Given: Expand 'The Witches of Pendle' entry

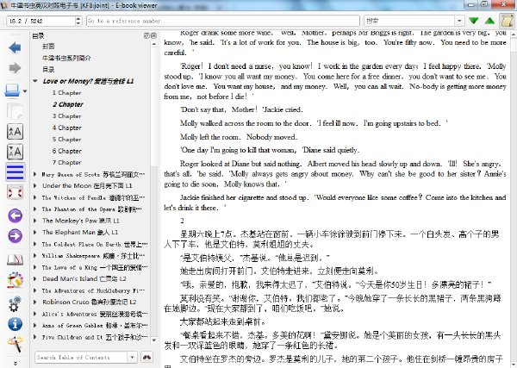Looking at the screenshot, I should tap(35, 197).
